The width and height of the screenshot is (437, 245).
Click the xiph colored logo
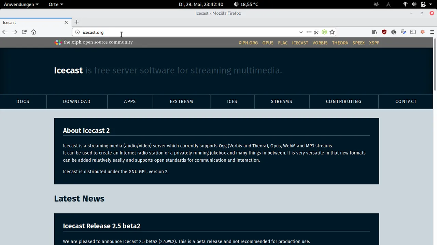click(x=58, y=42)
